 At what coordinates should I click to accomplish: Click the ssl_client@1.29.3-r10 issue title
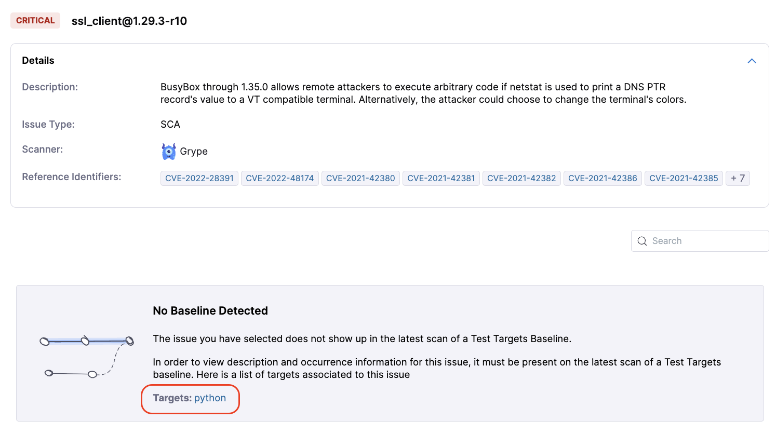tap(129, 21)
